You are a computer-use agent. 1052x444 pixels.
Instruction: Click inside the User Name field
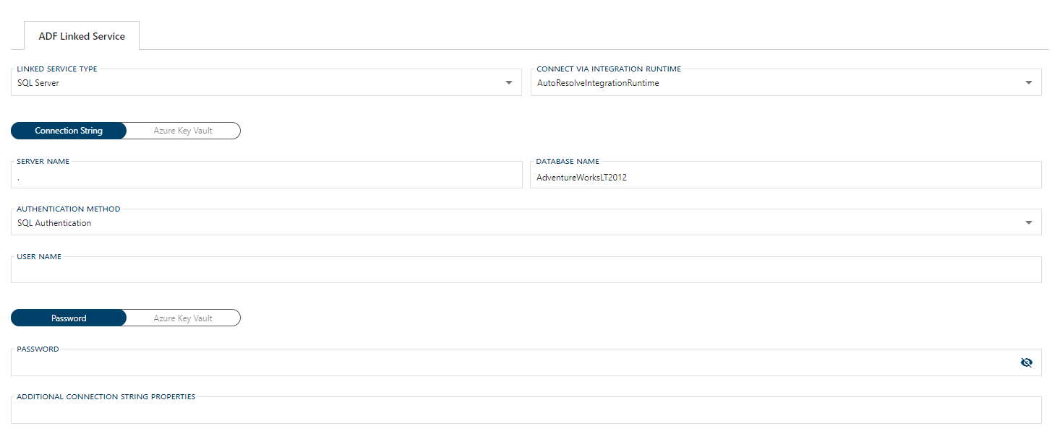pyautogui.click(x=521, y=270)
